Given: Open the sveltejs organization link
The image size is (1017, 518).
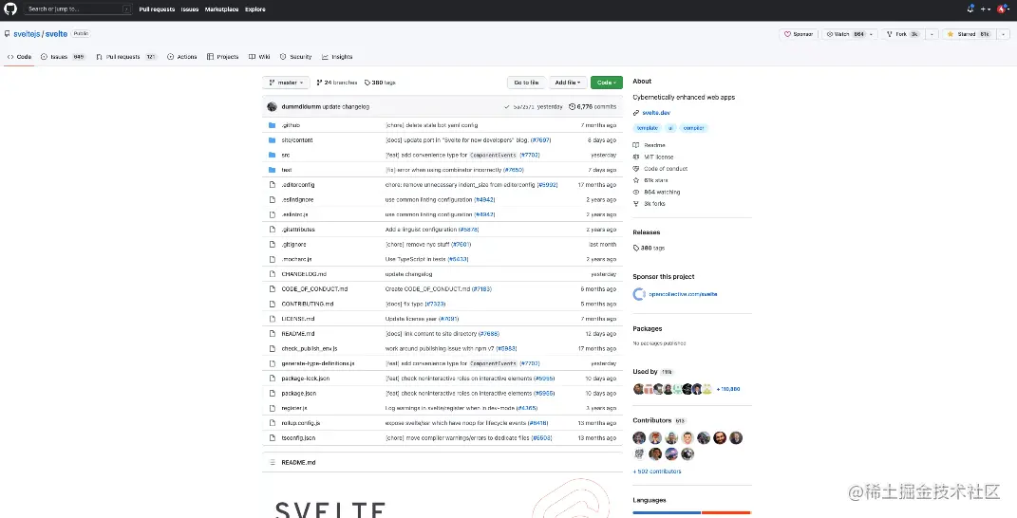Looking at the screenshot, I should click(x=27, y=34).
